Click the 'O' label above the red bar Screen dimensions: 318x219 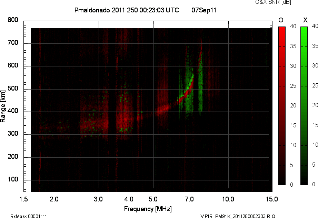click(x=281, y=20)
